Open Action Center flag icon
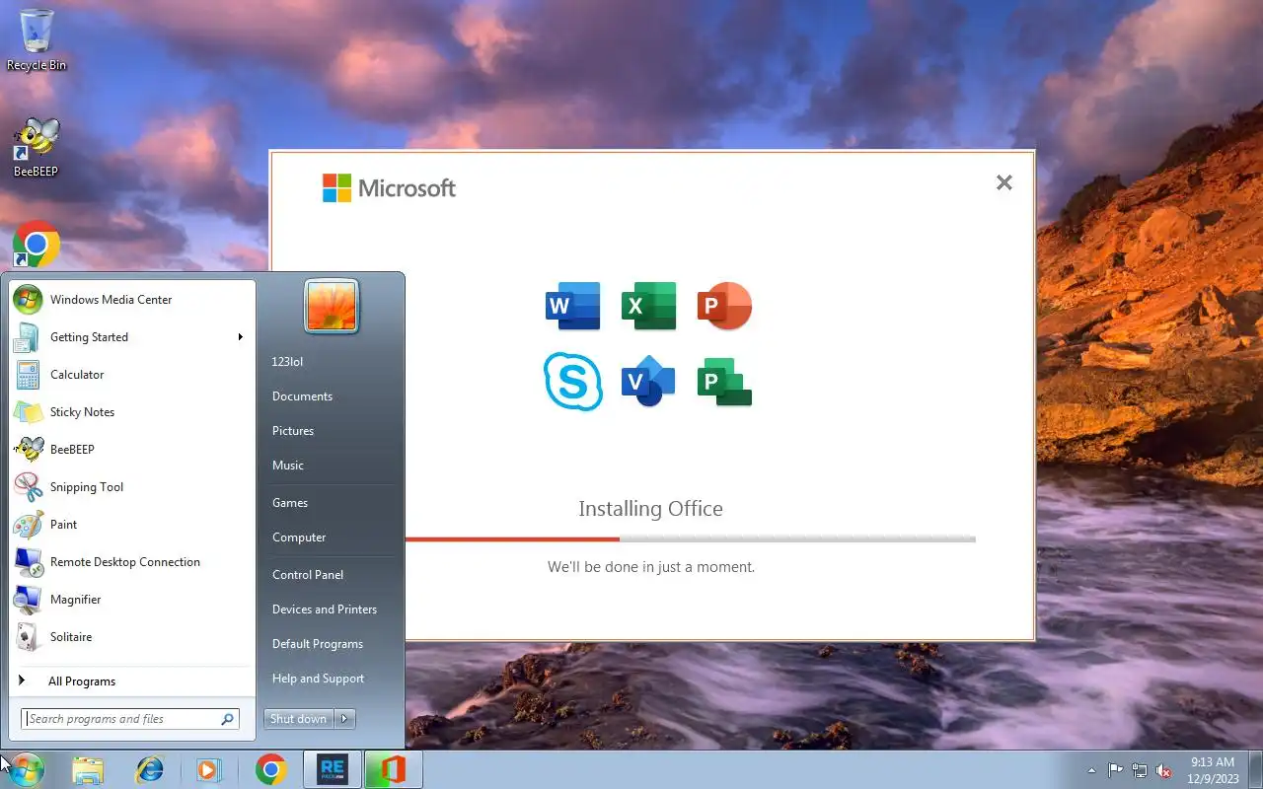 pyautogui.click(x=1115, y=770)
